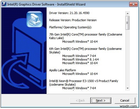140x109 pixels.
Task: Click the scrollbar thumb in readme
Action: (128, 23)
